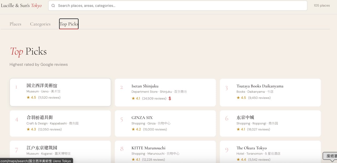The width and height of the screenshot is (337, 163).
Task: Open the 国立西洋美術馆 place card
Action: point(60,92)
